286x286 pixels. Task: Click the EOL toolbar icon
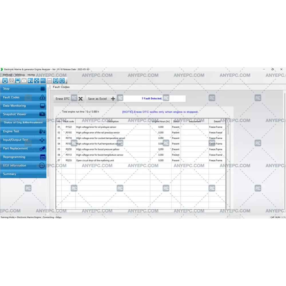[43, 81]
